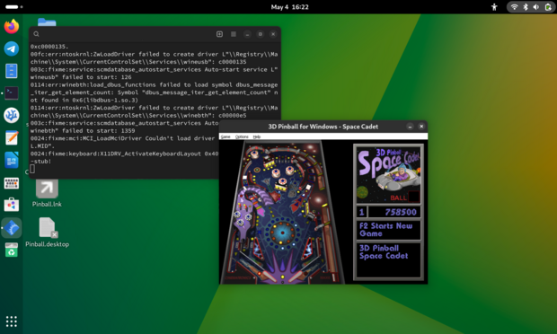
Task: Open LibreOffice Writer from the dock
Action: pyautogui.click(x=12, y=160)
